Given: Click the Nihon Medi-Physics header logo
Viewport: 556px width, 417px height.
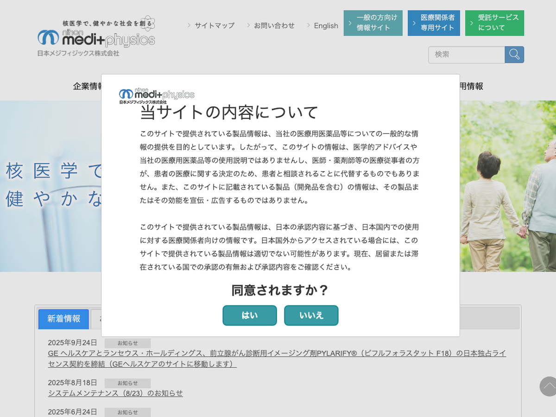Looking at the screenshot, I should point(96,37).
